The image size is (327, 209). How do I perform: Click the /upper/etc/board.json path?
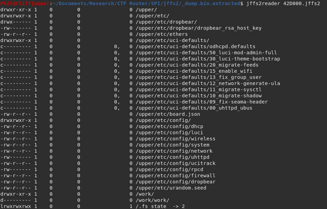[x=168, y=114]
